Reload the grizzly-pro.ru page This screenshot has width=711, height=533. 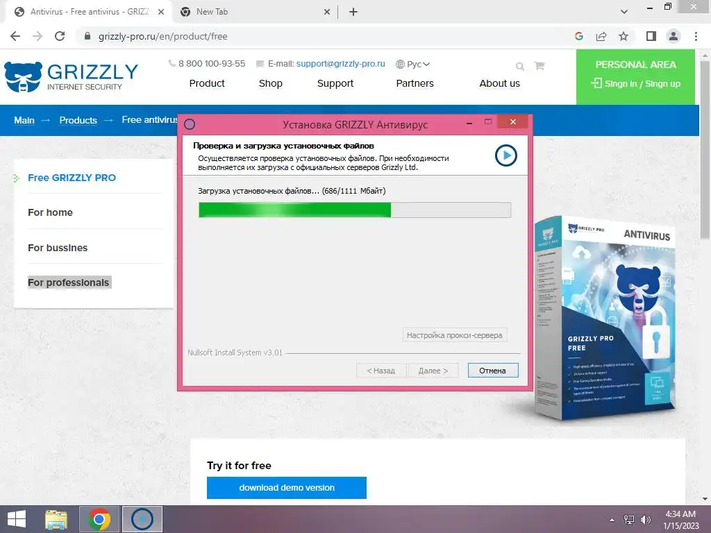click(x=60, y=36)
